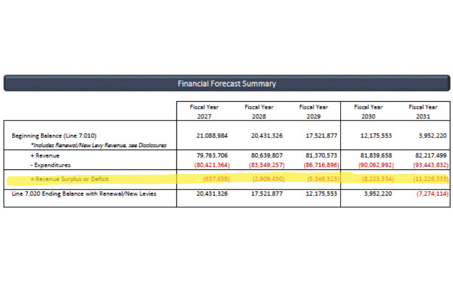Select deficit value (8,223,334)
This screenshot has height=293, width=453.
378,179
